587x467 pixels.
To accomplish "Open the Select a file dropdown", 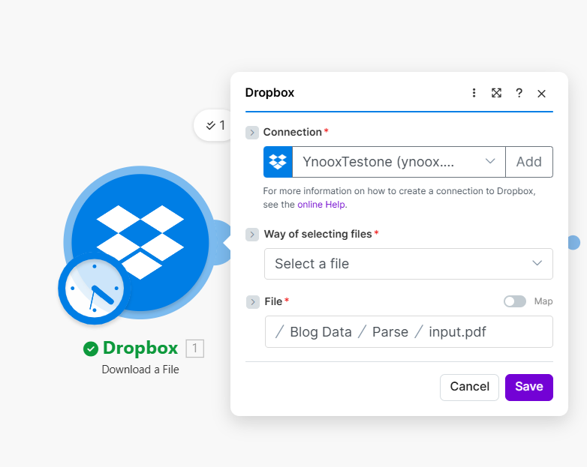I will click(x=408, y=264).
